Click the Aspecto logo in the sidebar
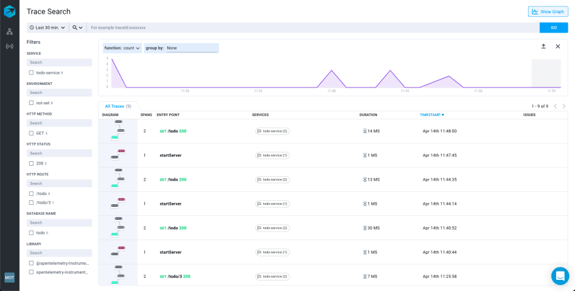 tap(10, 11)
